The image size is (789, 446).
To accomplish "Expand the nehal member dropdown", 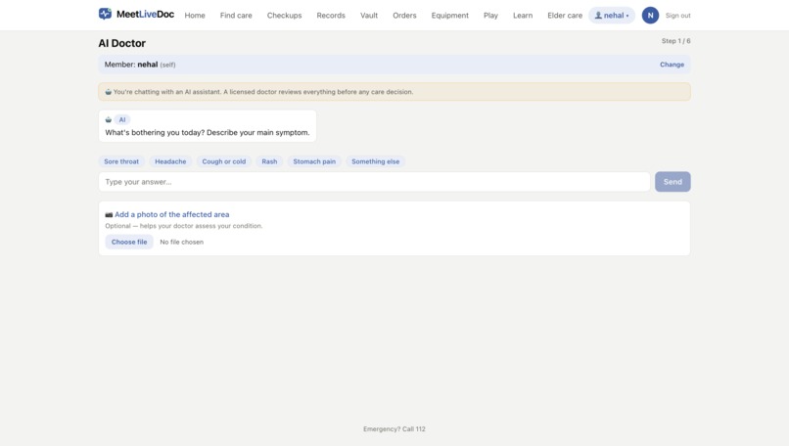I will point(612,16).
